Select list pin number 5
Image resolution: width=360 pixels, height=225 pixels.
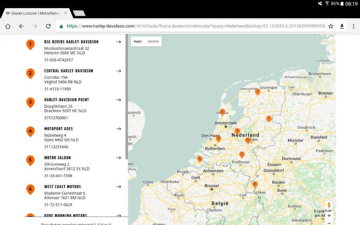[x=30, y=160]
